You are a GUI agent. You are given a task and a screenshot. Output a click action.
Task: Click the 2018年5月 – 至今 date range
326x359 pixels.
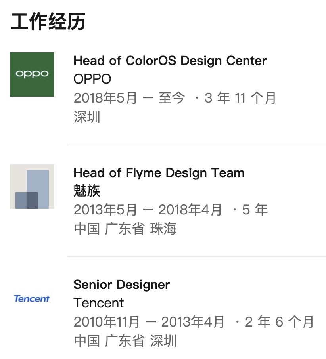(x=129, y=98)
